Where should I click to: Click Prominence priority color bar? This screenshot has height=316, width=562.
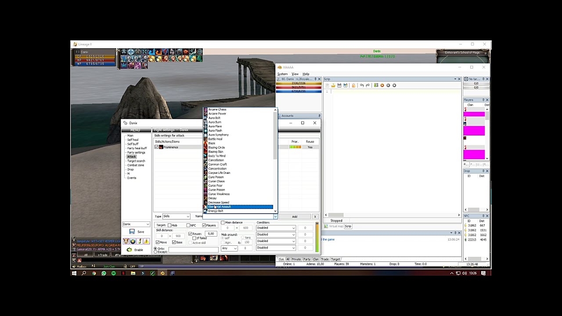(295, 147)
